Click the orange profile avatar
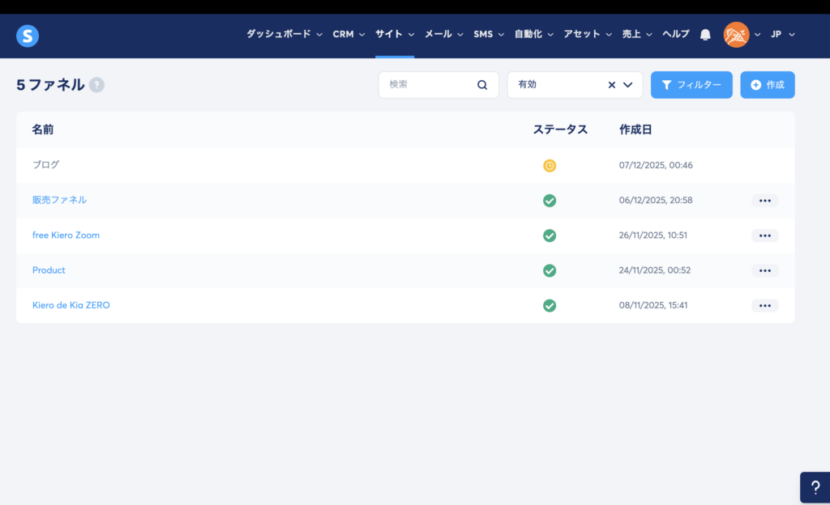The height and width of the screenshot is (505, 830). [x=736, y=35]
